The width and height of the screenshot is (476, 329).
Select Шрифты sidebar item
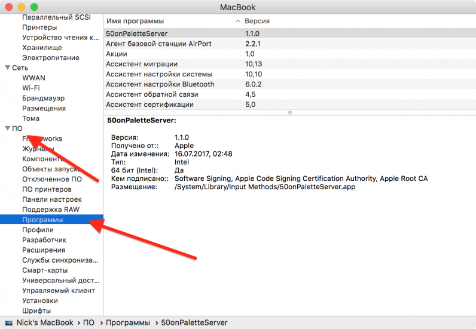click(36, 311)
